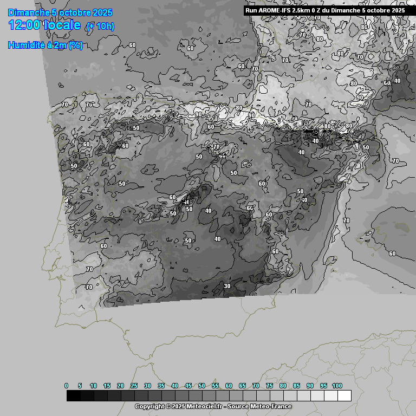The width and height of the screenshot is (416, 416).
Task: Click the "100" label on the legend scale
Action: (337, 386)
